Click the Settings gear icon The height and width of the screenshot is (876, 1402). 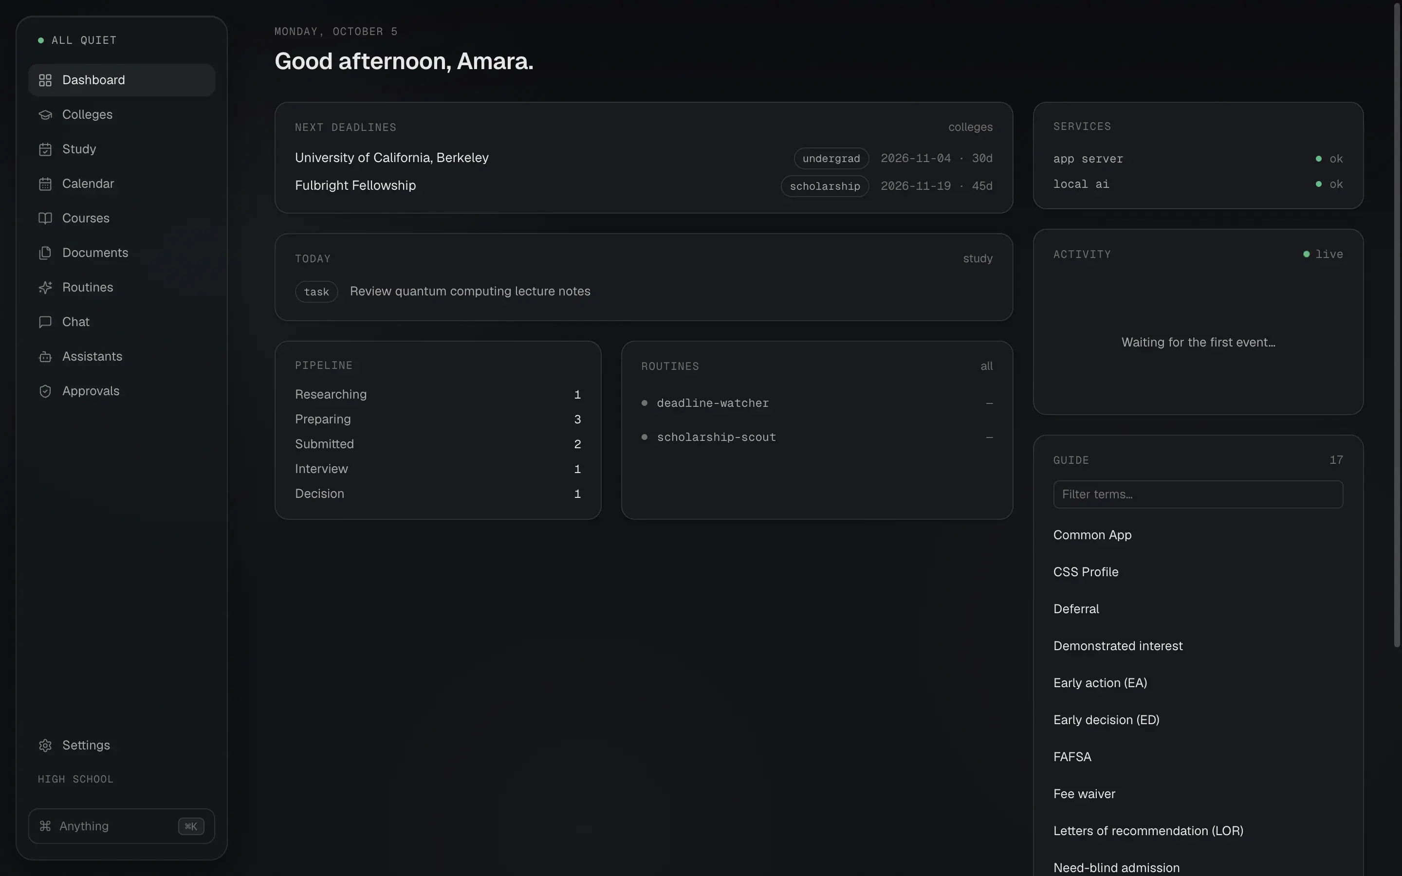(45, 746)
